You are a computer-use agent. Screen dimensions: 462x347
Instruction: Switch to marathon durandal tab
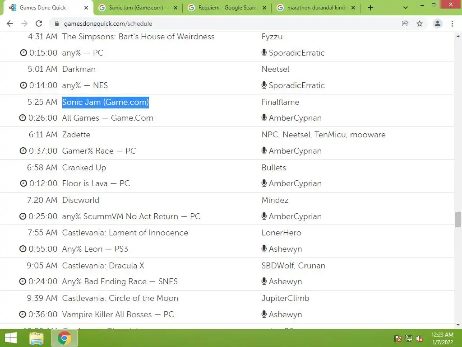[x=315, y=8]
